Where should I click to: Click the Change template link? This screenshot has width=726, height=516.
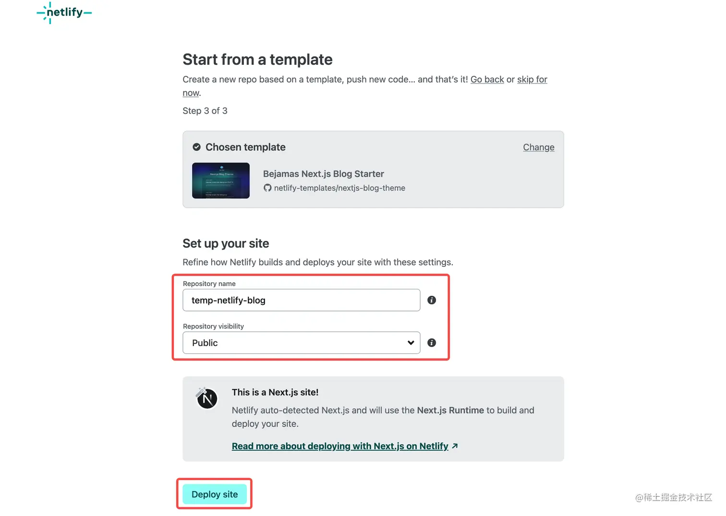click(x=539, y=147)
